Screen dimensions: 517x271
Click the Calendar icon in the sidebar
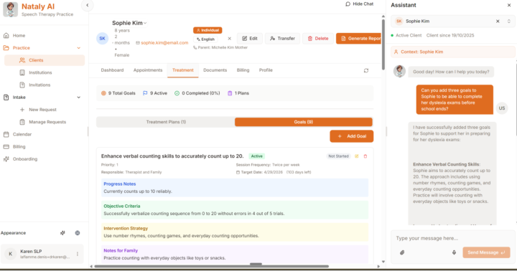click(x=6, y=134)
